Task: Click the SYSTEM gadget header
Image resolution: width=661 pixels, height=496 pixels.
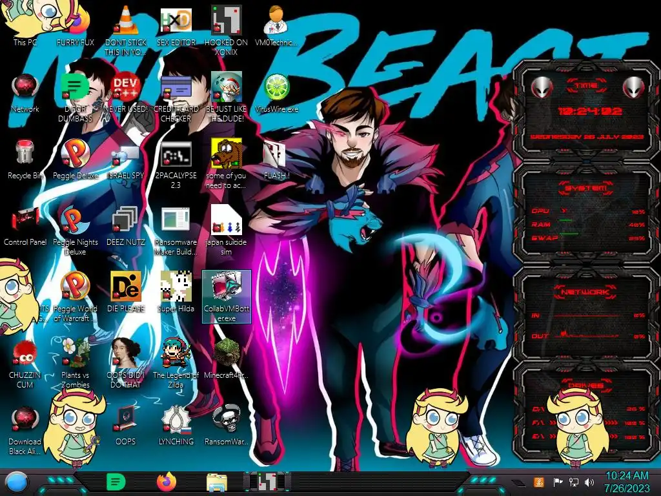Action: tap(586, 188)
